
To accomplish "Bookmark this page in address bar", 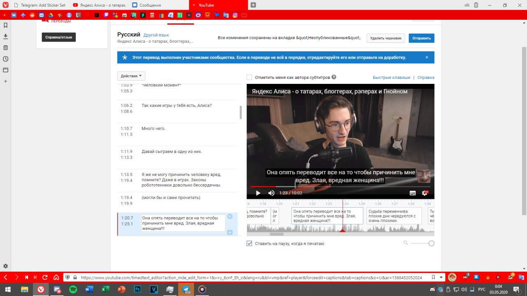I will pos(433,277).
